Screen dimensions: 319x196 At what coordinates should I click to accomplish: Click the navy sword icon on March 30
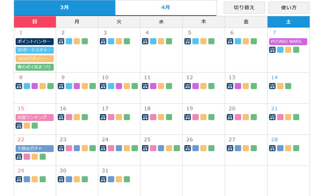pos(61,179)
